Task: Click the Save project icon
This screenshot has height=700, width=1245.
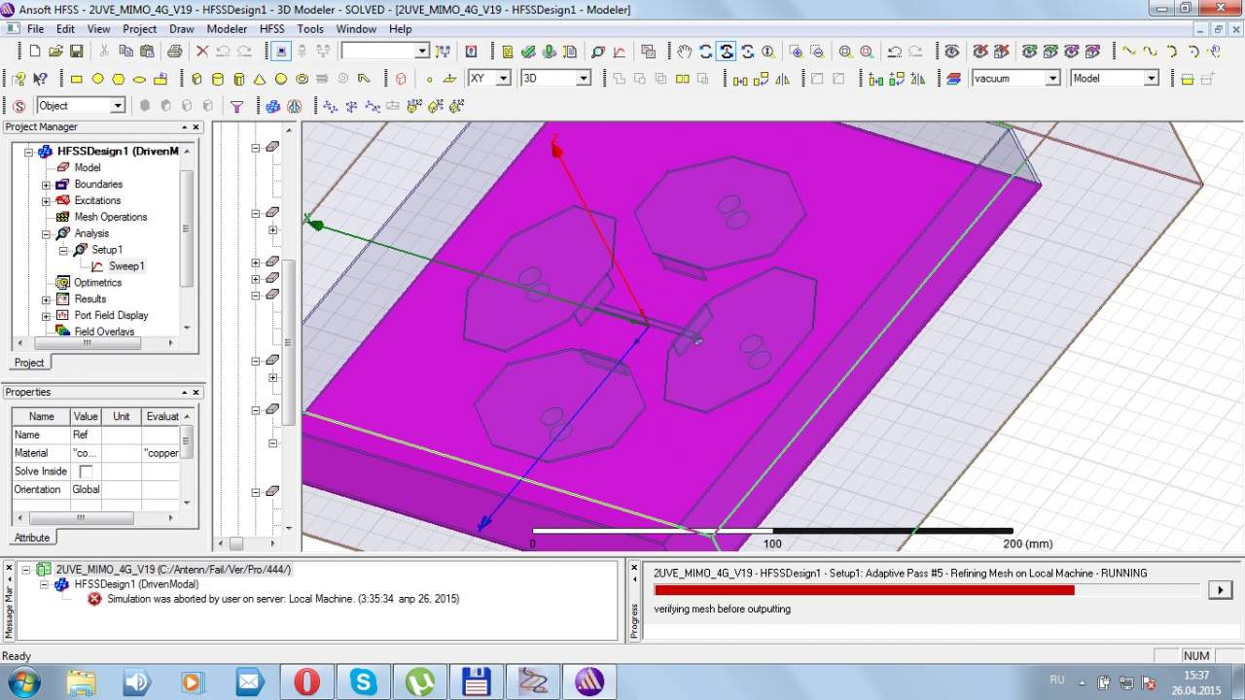Action: coord(77,52)
